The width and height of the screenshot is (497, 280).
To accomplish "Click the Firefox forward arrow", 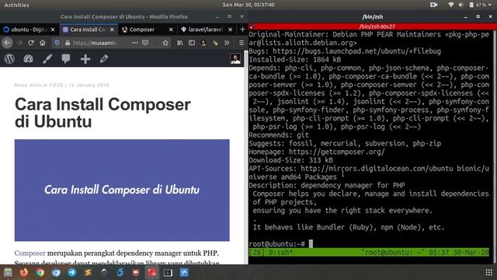I will click(19, 43).
